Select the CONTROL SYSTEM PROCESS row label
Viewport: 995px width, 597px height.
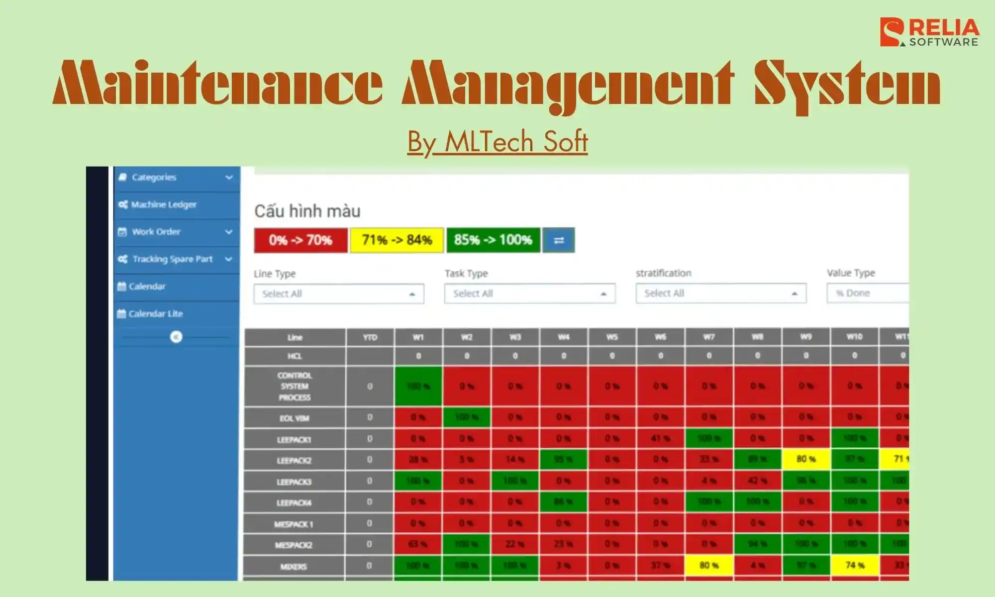coord(295,387)
